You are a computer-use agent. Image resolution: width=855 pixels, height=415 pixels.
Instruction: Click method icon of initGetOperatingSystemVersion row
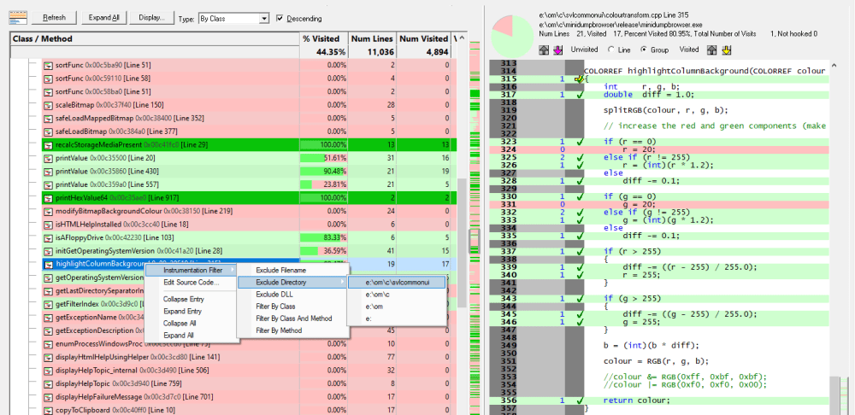[x=48, y=251]
